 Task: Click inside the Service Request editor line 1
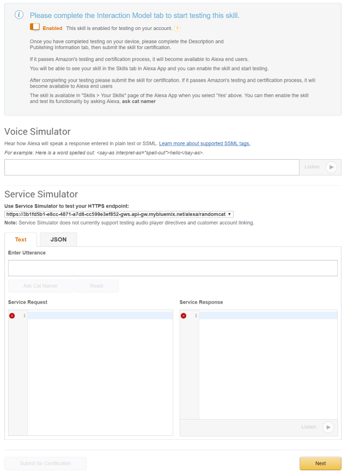100,316
